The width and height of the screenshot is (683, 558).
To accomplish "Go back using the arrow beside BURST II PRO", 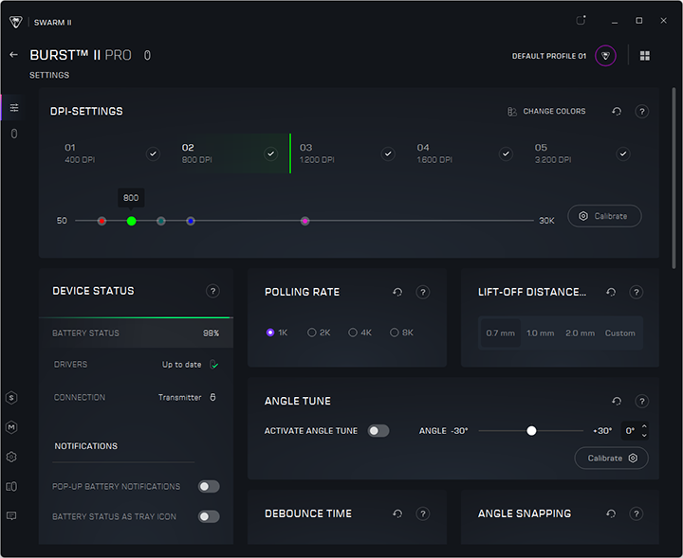I will [13, 55].
